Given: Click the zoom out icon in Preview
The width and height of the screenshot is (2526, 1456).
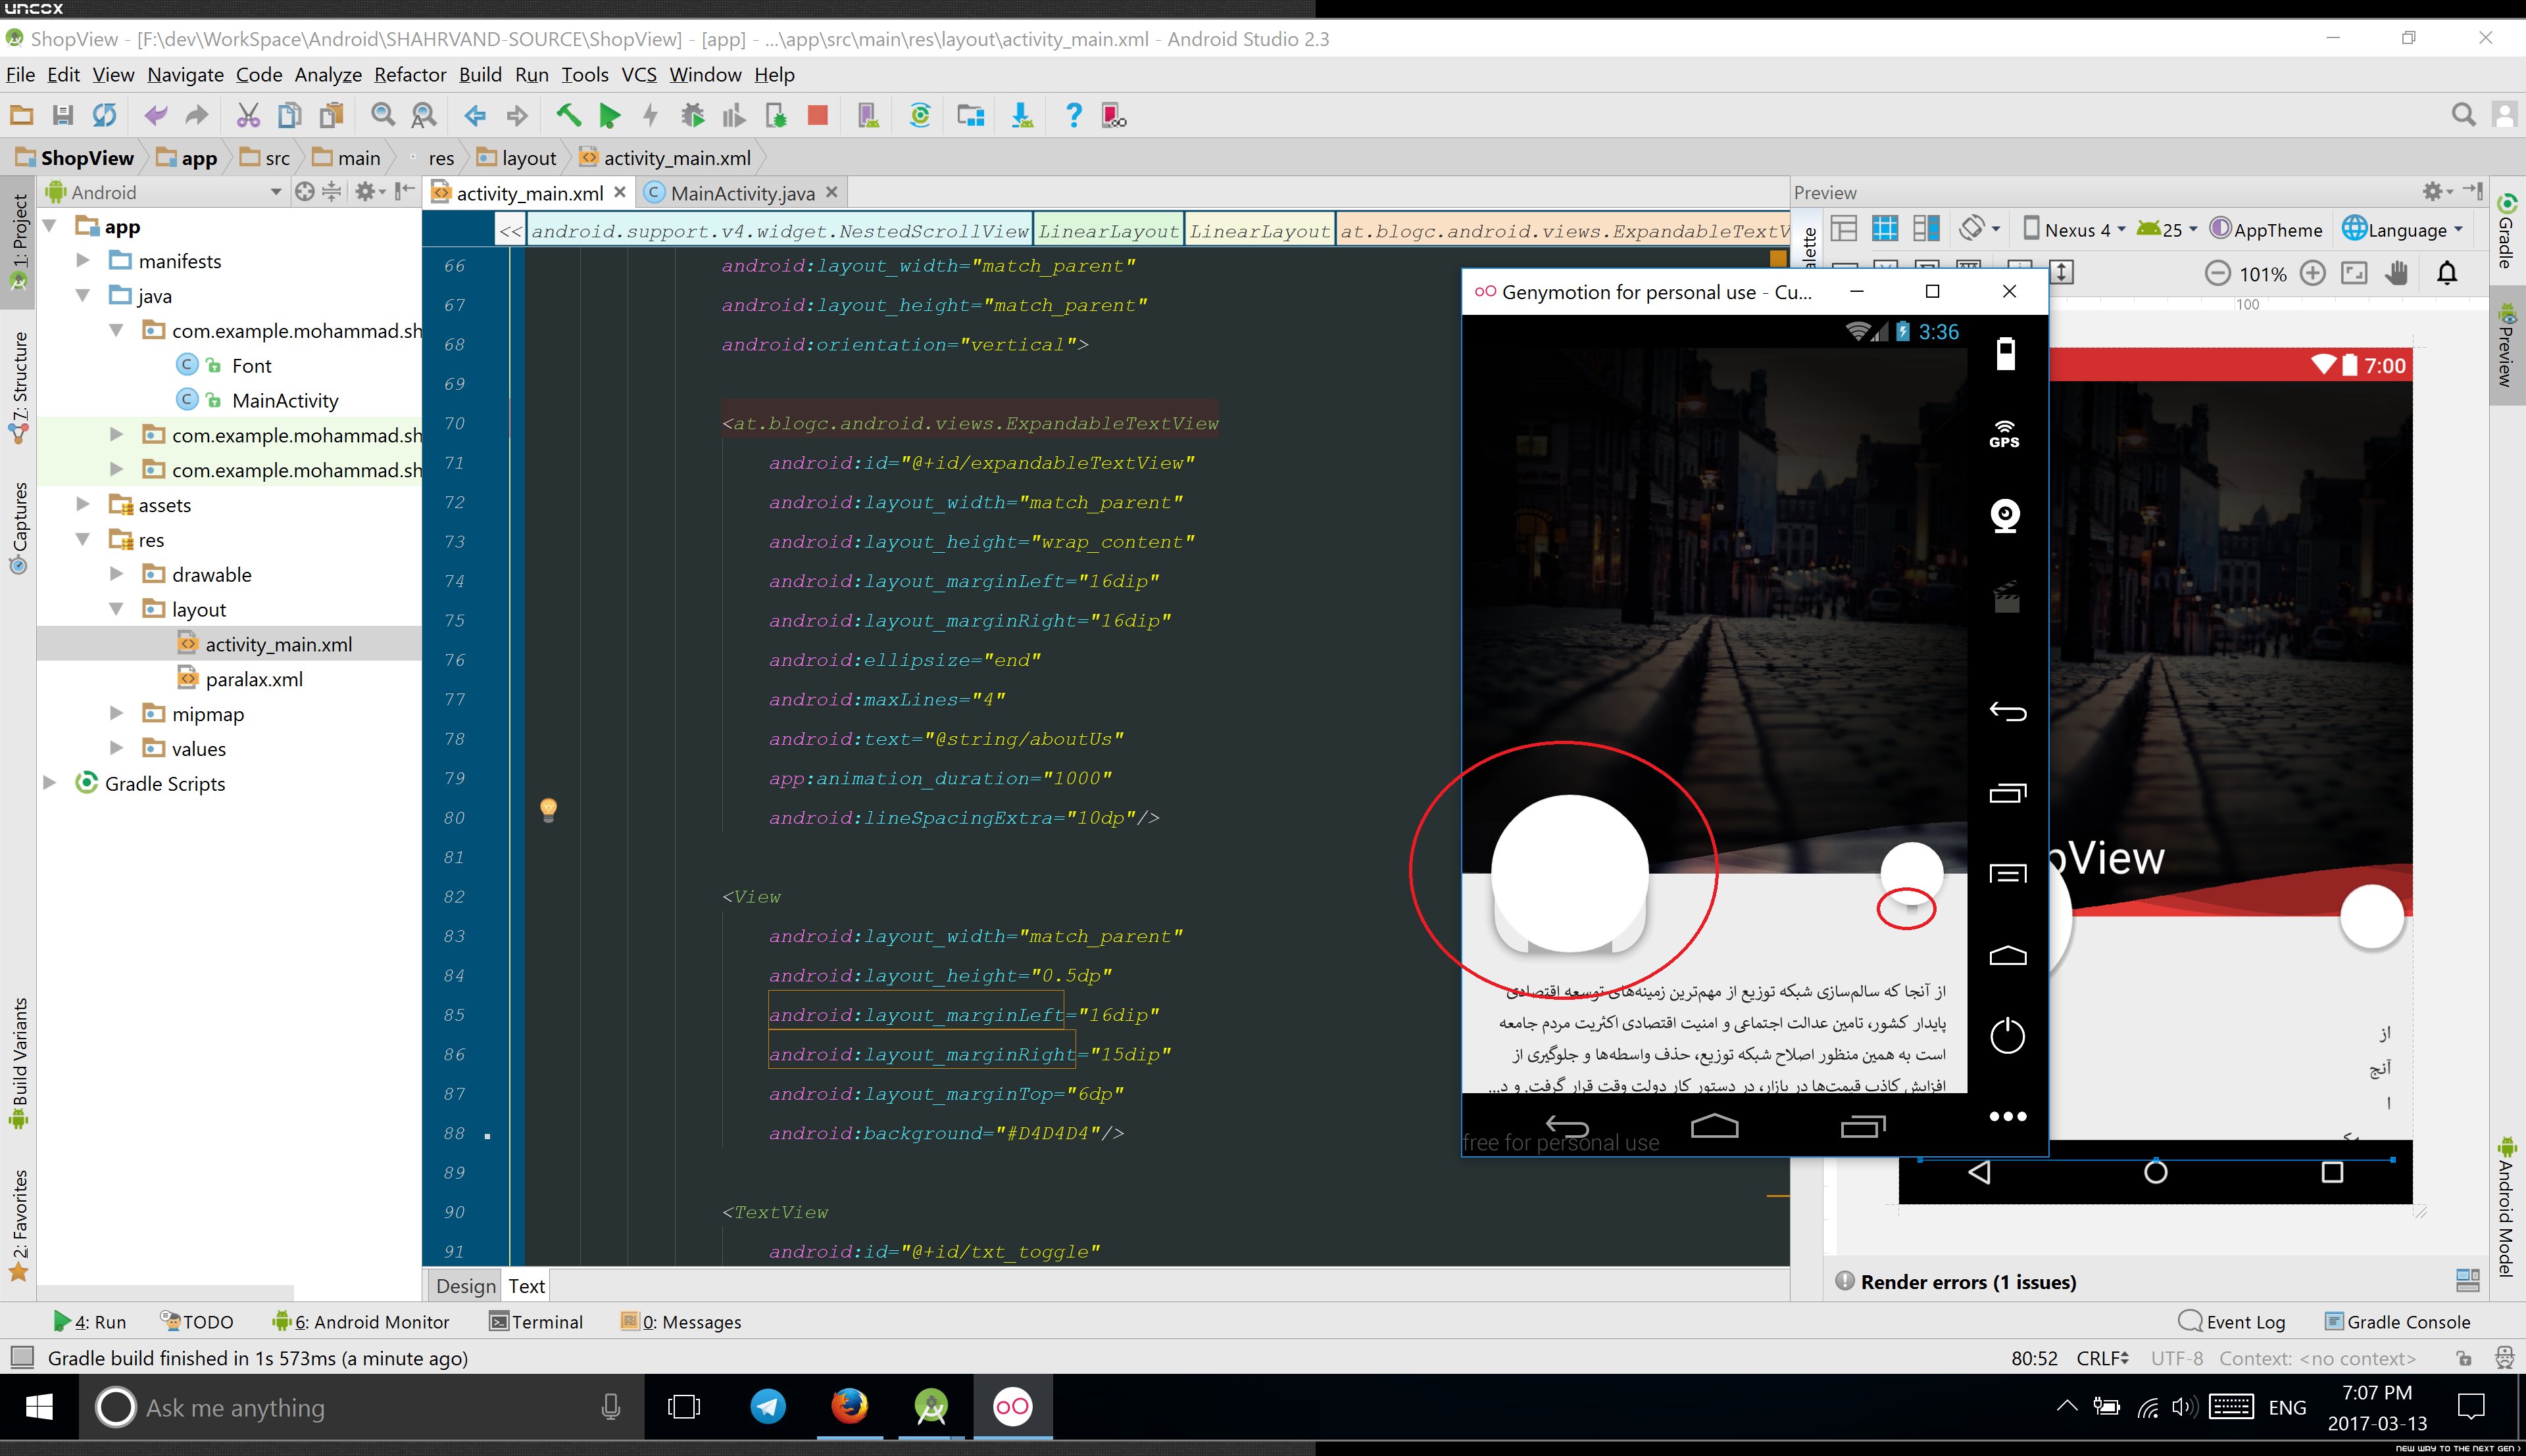Looking at the screenshot, I should pyautogui.click(x=2217, y=273).
